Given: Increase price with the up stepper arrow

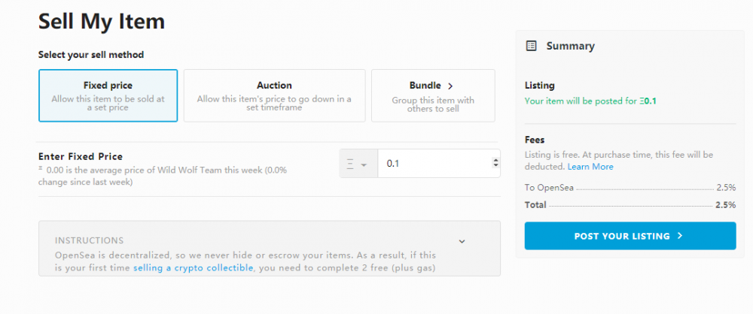Looking at the screenshot, I should tap(495, 159).
